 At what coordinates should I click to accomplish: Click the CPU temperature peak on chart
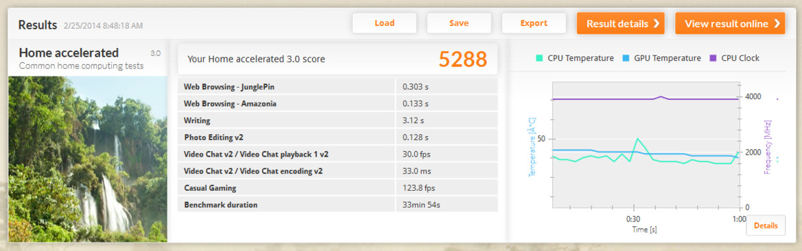tap(637, 139)
